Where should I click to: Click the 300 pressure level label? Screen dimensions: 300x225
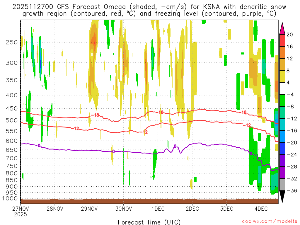(x=12, y=63)
